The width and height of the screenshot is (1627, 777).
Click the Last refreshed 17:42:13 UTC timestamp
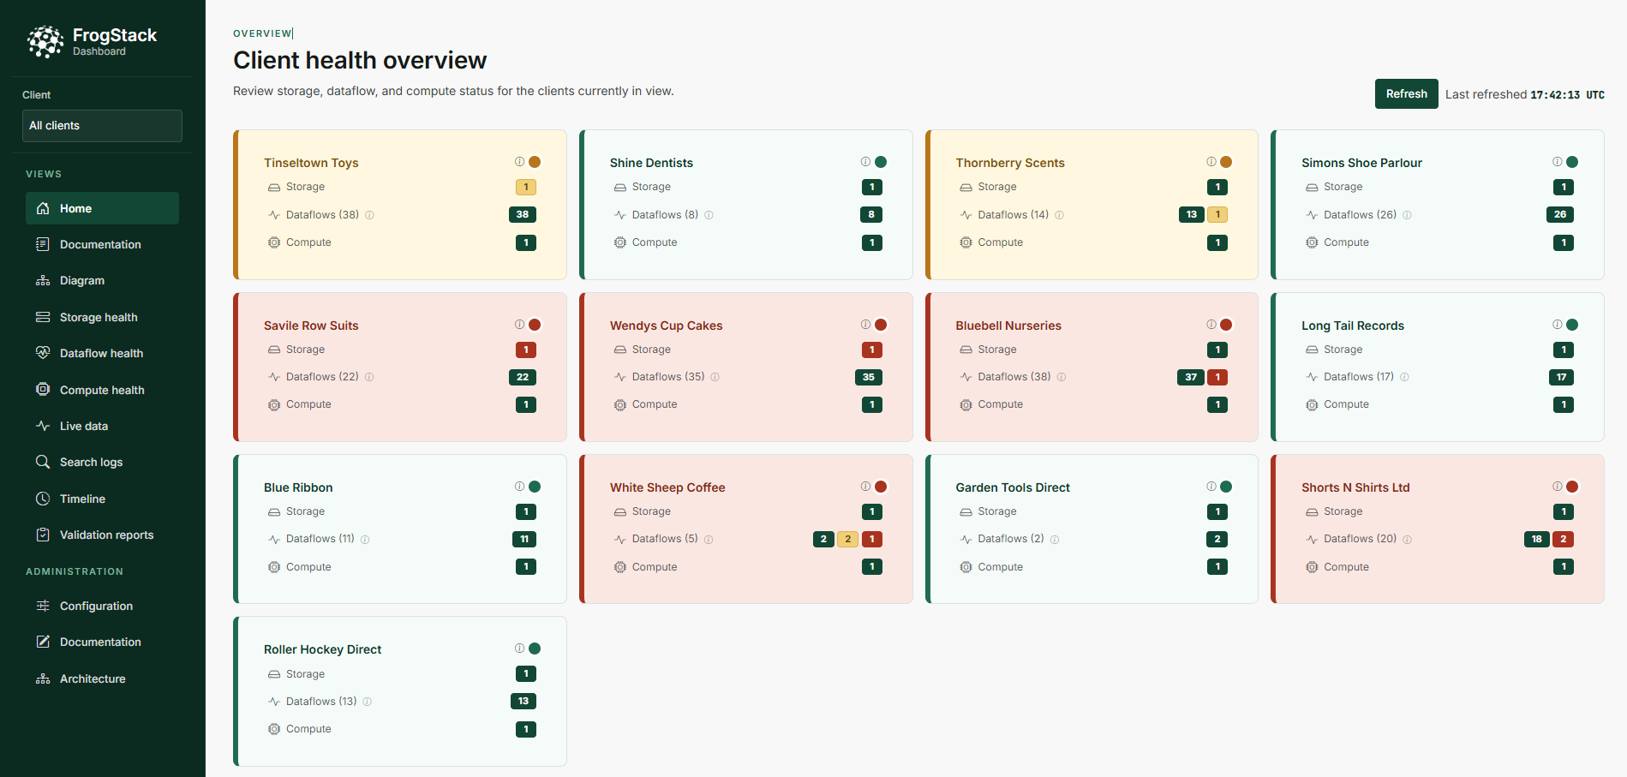click(x=1525, y=94)
